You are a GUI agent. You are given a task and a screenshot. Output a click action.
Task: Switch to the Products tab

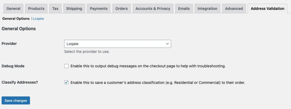pyautogui.click(x=36, y=9)
